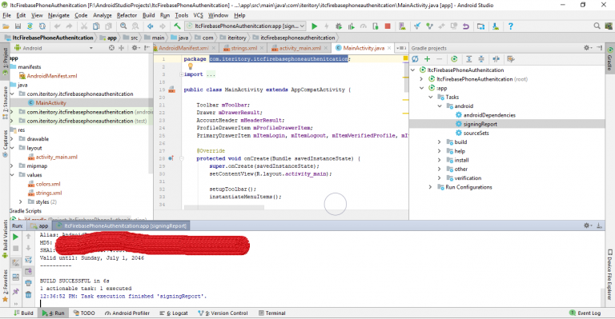615x319 pixels.
Task: Click the VCS update project icon
Action: pos(417,26)
